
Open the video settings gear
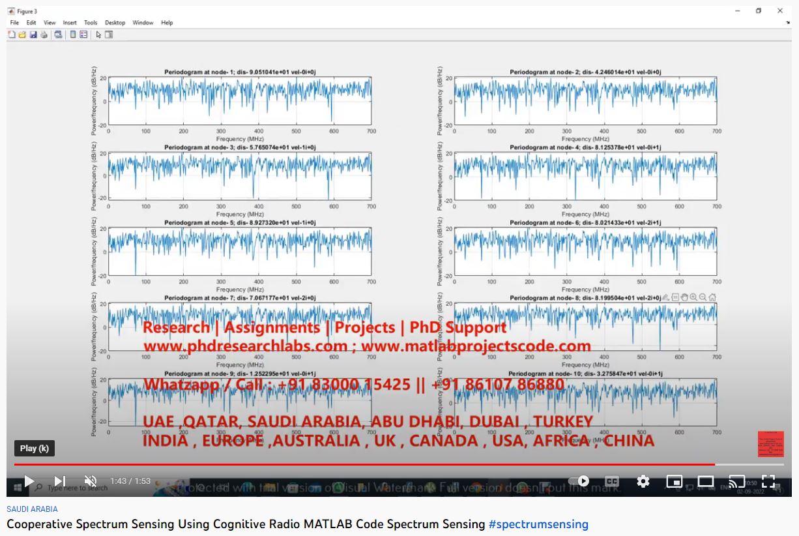[x=643, y=481]
